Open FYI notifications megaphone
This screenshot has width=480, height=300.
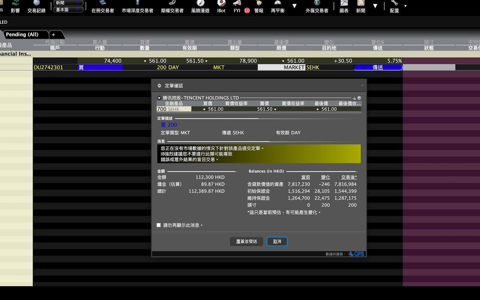pyautogui.click(x=237, y=7)
